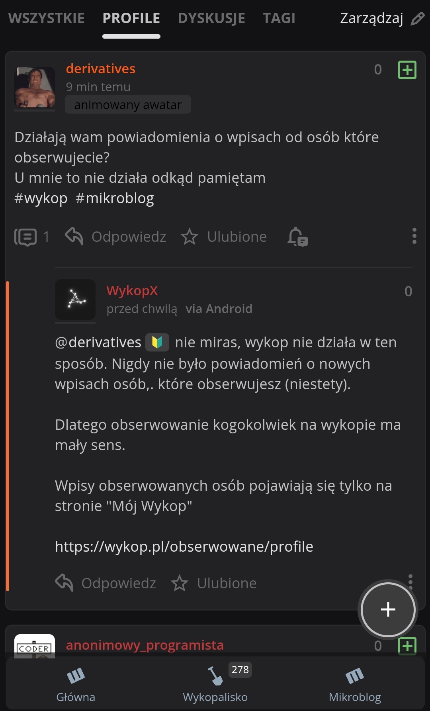Open the TAGI tab
This screenshot has width=430, height=711.
[x=279, y=18]
